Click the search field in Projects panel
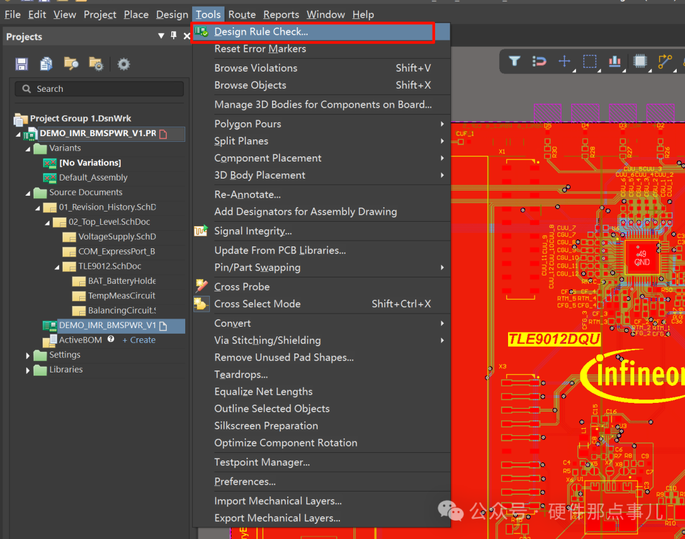 [x=99, y=89]
